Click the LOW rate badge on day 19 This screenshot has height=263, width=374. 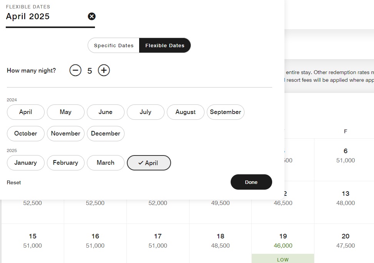(283, 259)
